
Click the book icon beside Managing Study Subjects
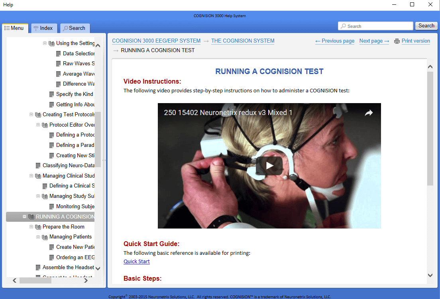(x=45, y=196)
